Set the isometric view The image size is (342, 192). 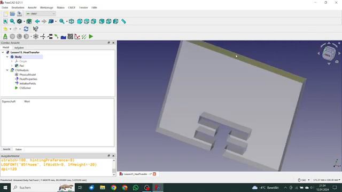(71, 21)
